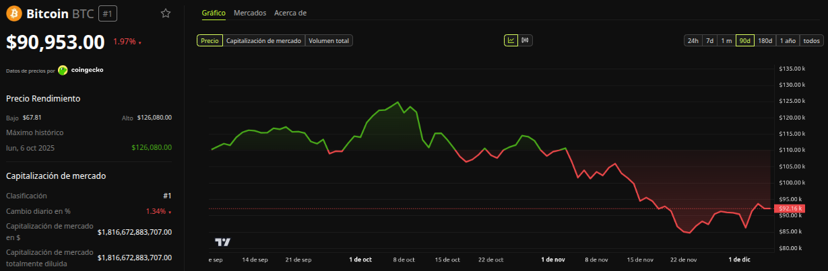Click the 14 de sep axis label

(255, 259)
